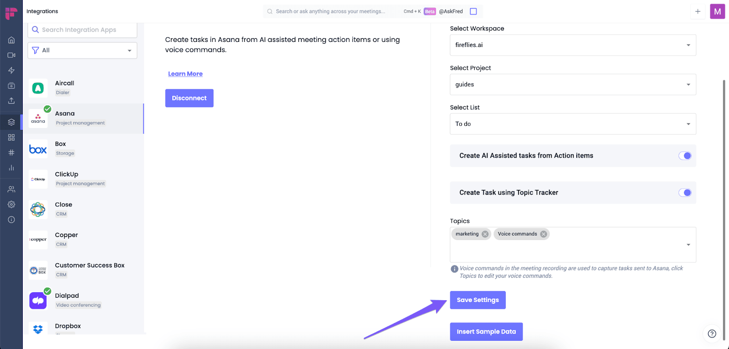Tick the @AskFred checkbox
The width and height of the screenshot is (729, 349).
point(473,11)
